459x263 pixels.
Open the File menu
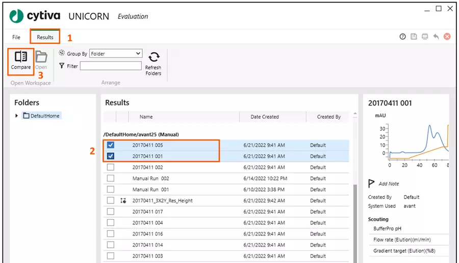point(16,37)
